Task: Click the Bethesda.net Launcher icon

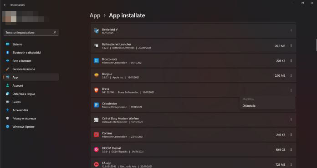Action: tap(97, 46)
